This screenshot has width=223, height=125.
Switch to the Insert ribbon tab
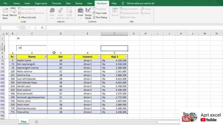pyautogui.click(x=27, y=3)
